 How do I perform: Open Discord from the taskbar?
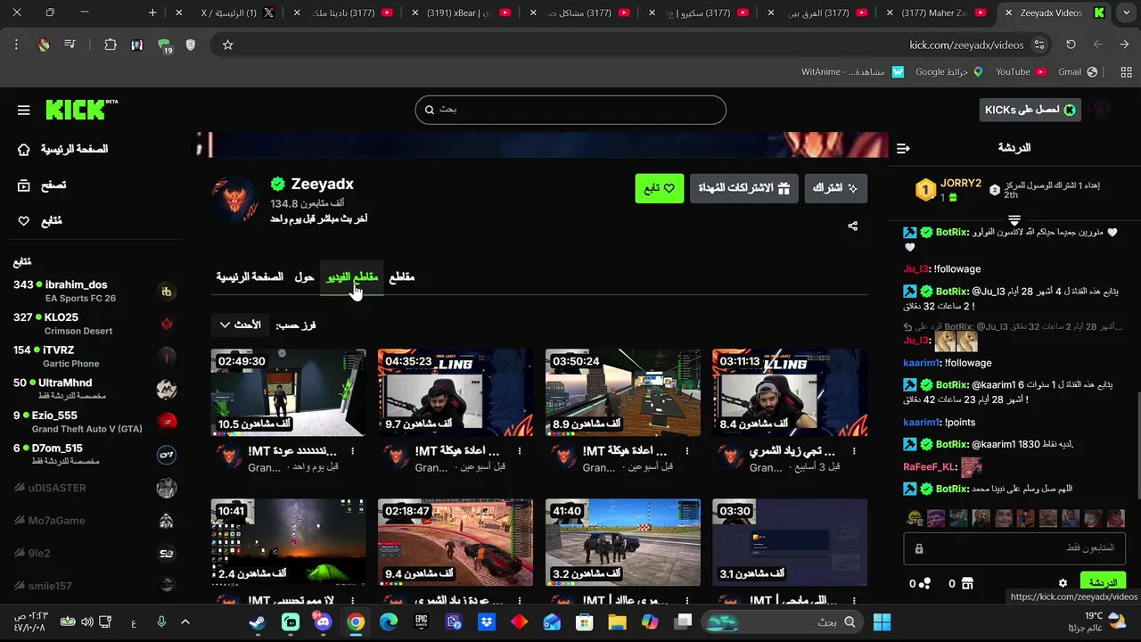(x=323, y=622)
